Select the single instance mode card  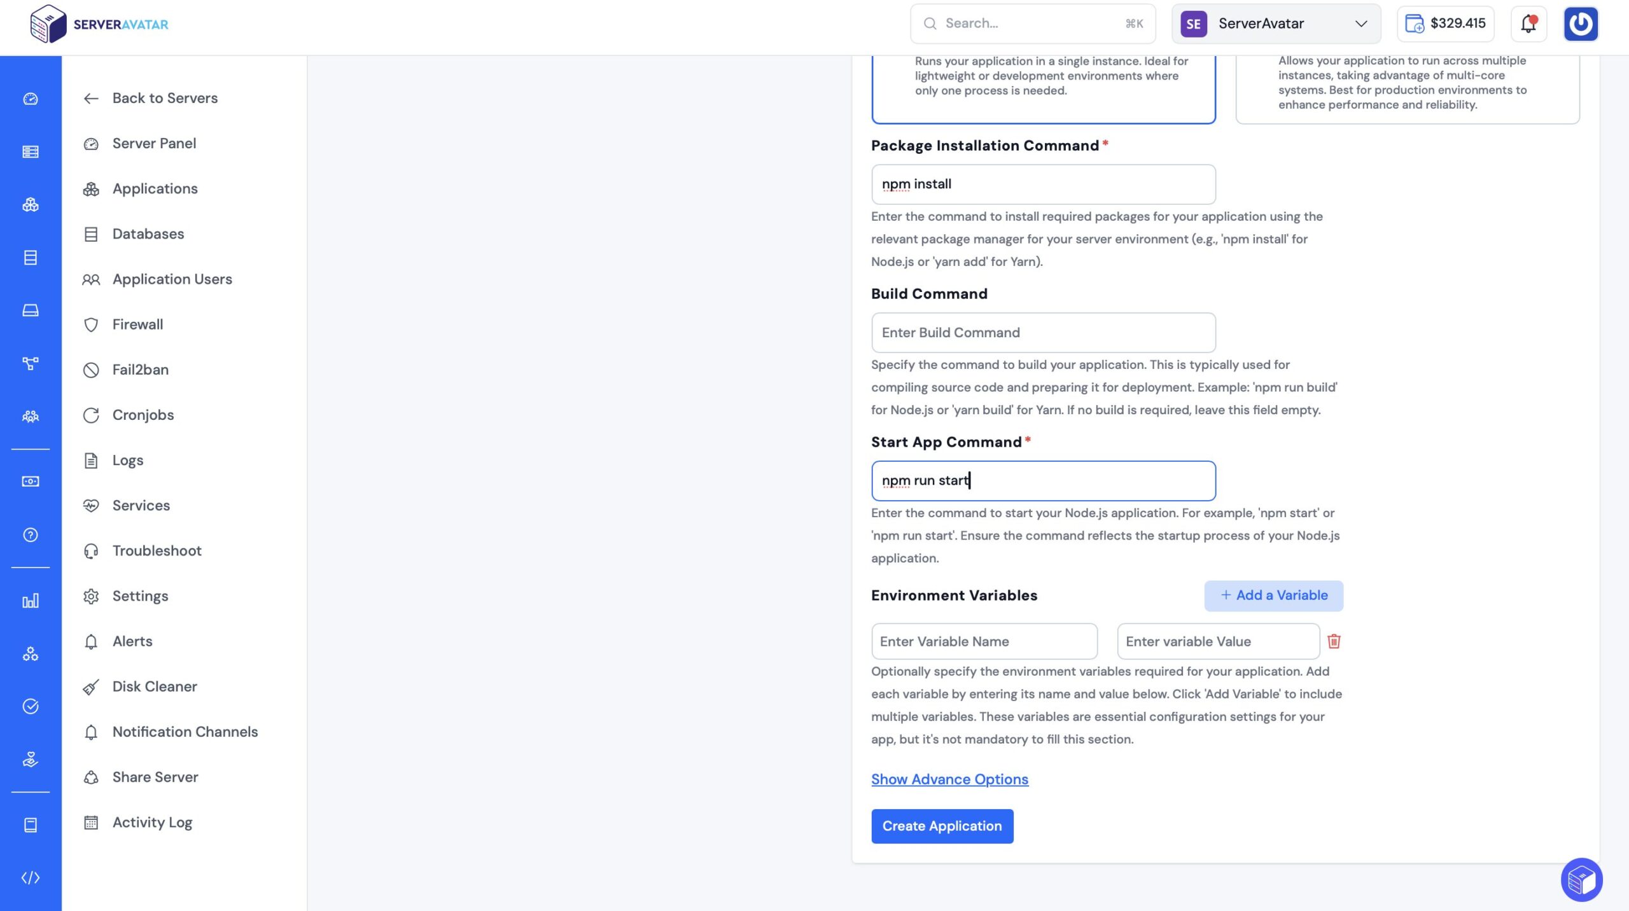[x=1044, y=89]
